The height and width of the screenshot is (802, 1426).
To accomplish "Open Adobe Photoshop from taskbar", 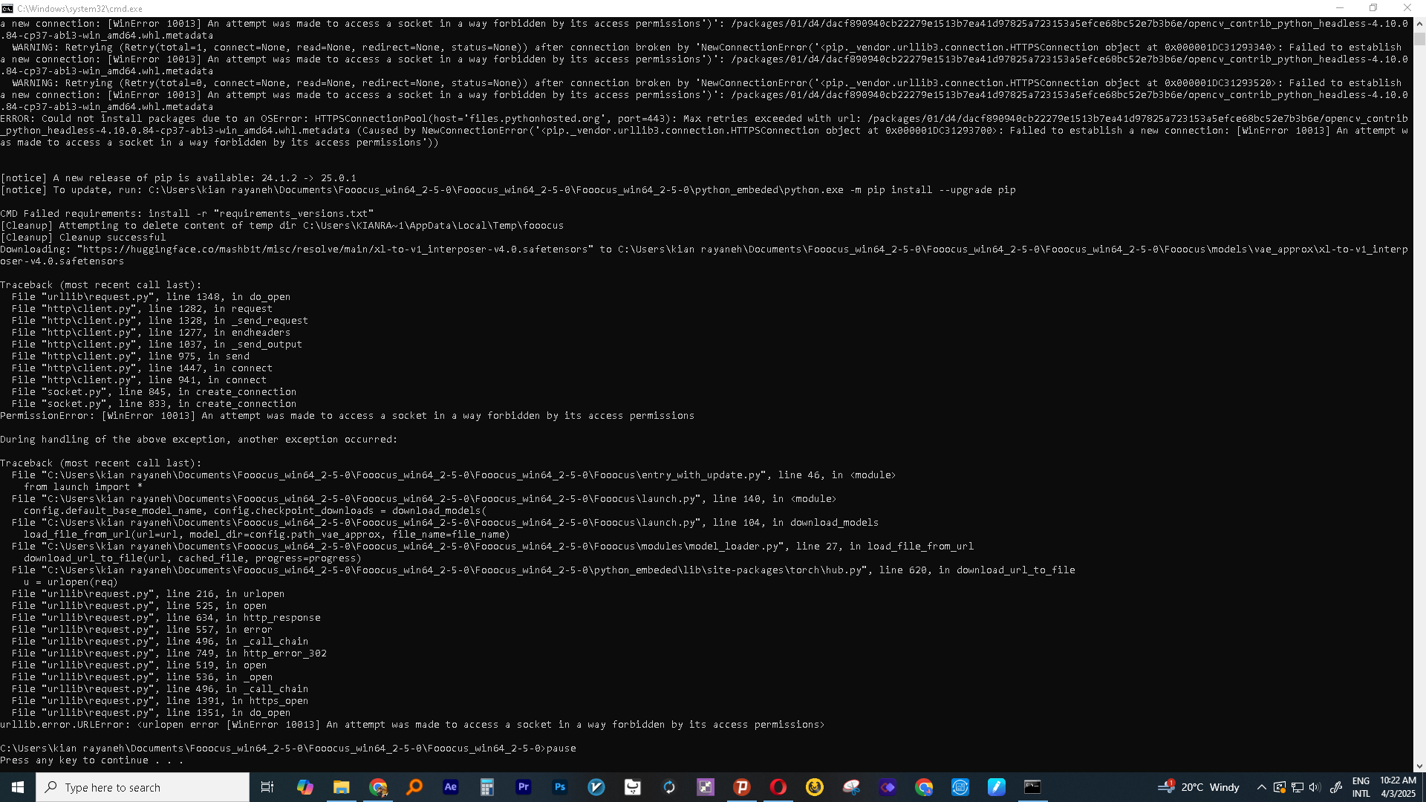I will (x=560, y=787).
